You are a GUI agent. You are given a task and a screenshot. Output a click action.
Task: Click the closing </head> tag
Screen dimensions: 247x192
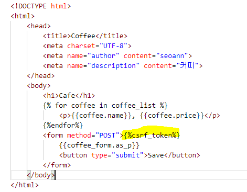pos(41,76)
